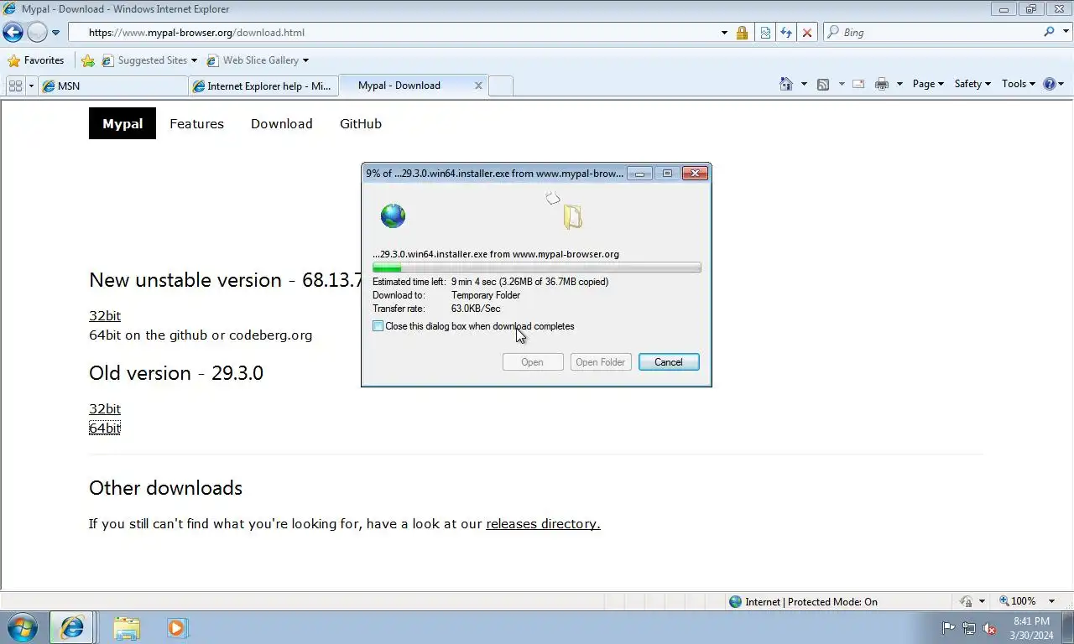Open the Safety menu

point(972,84)
